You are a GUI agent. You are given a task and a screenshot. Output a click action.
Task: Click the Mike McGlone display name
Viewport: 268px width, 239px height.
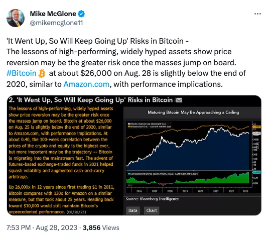(53, 14)
